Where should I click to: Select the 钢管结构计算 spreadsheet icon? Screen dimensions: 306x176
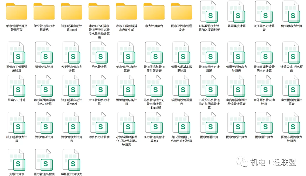point(44,53)
